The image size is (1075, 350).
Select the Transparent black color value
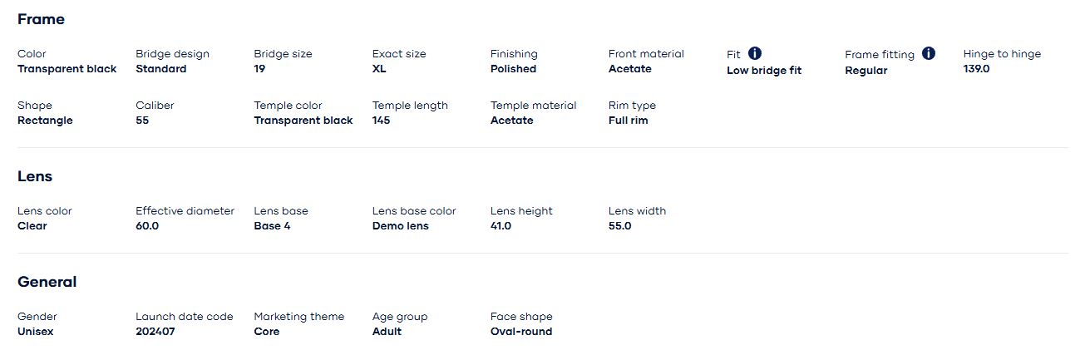coord(67,69)
